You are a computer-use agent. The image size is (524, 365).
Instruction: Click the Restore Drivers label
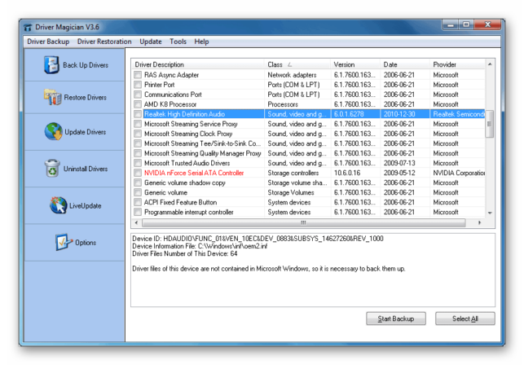pos(86,98)
